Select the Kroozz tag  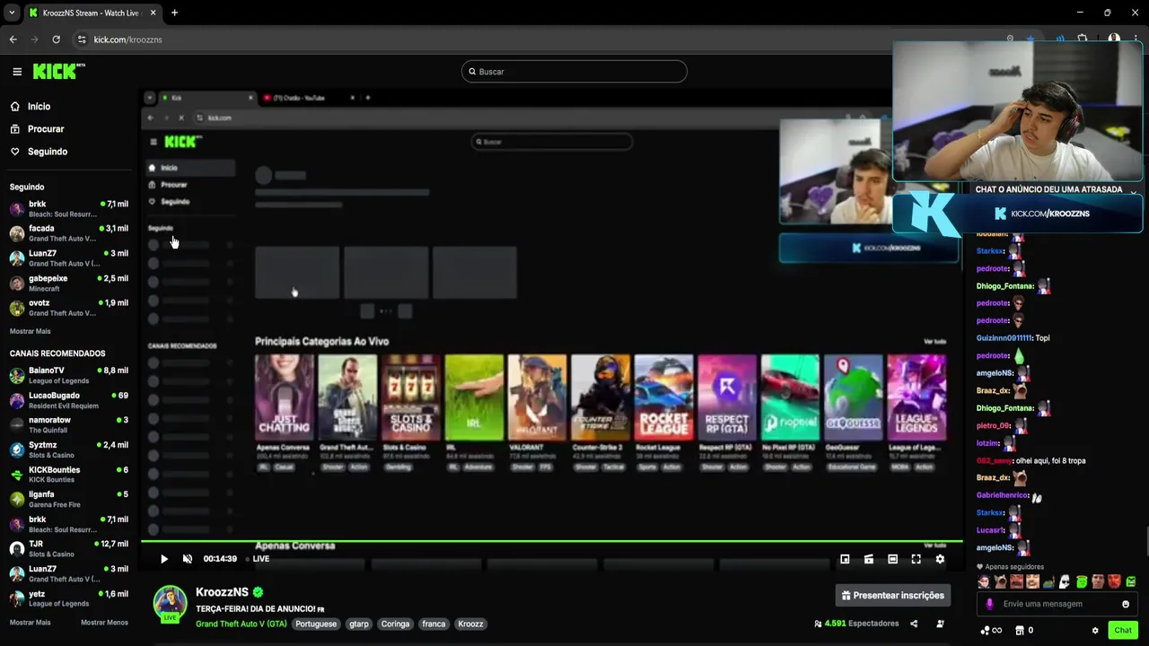point(470,624)
